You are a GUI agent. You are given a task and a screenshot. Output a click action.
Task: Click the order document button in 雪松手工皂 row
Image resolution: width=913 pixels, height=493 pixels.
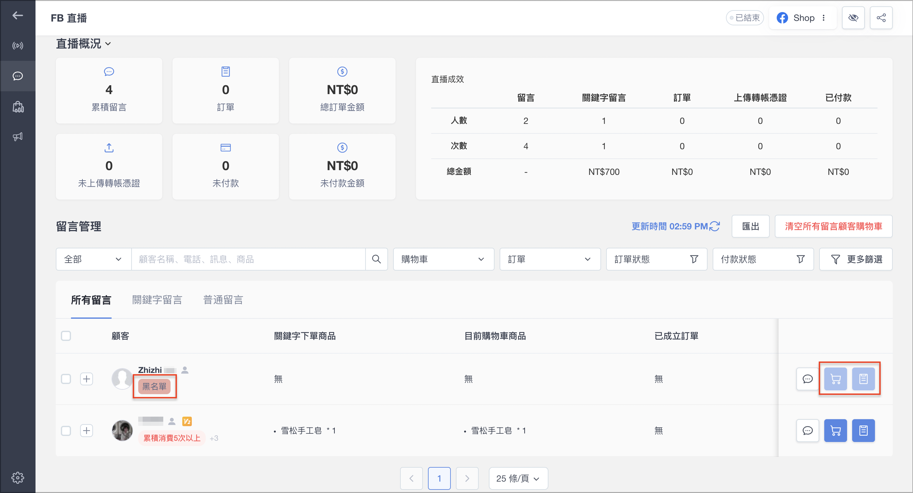[x=863, y=431]
